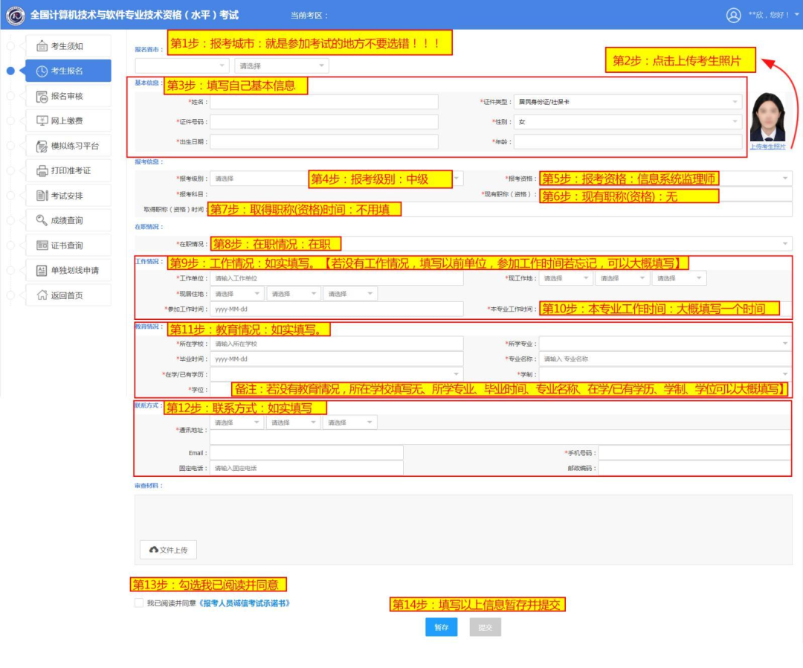Click the 参加工作时间 date field

(337, 309)
